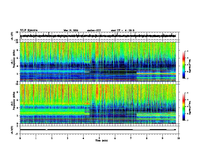Click ch.1 spectrogram frequency tick "6"
The width and height of the screenshot is (201, 155).
point(18,58)
